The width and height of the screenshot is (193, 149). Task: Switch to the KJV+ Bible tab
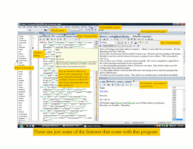(x=54, y=36)
